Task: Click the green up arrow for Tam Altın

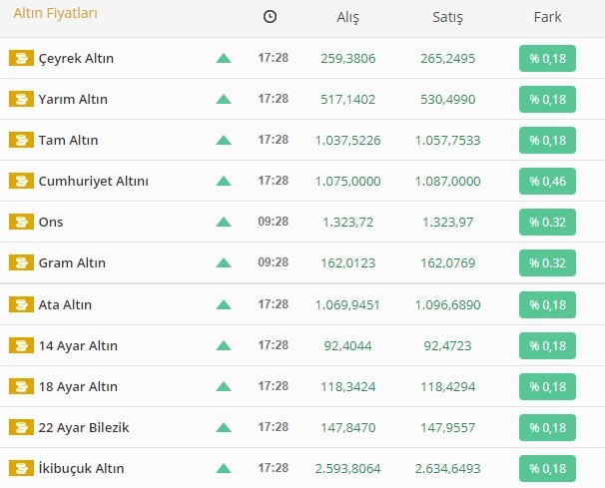Action: point(224,140)
